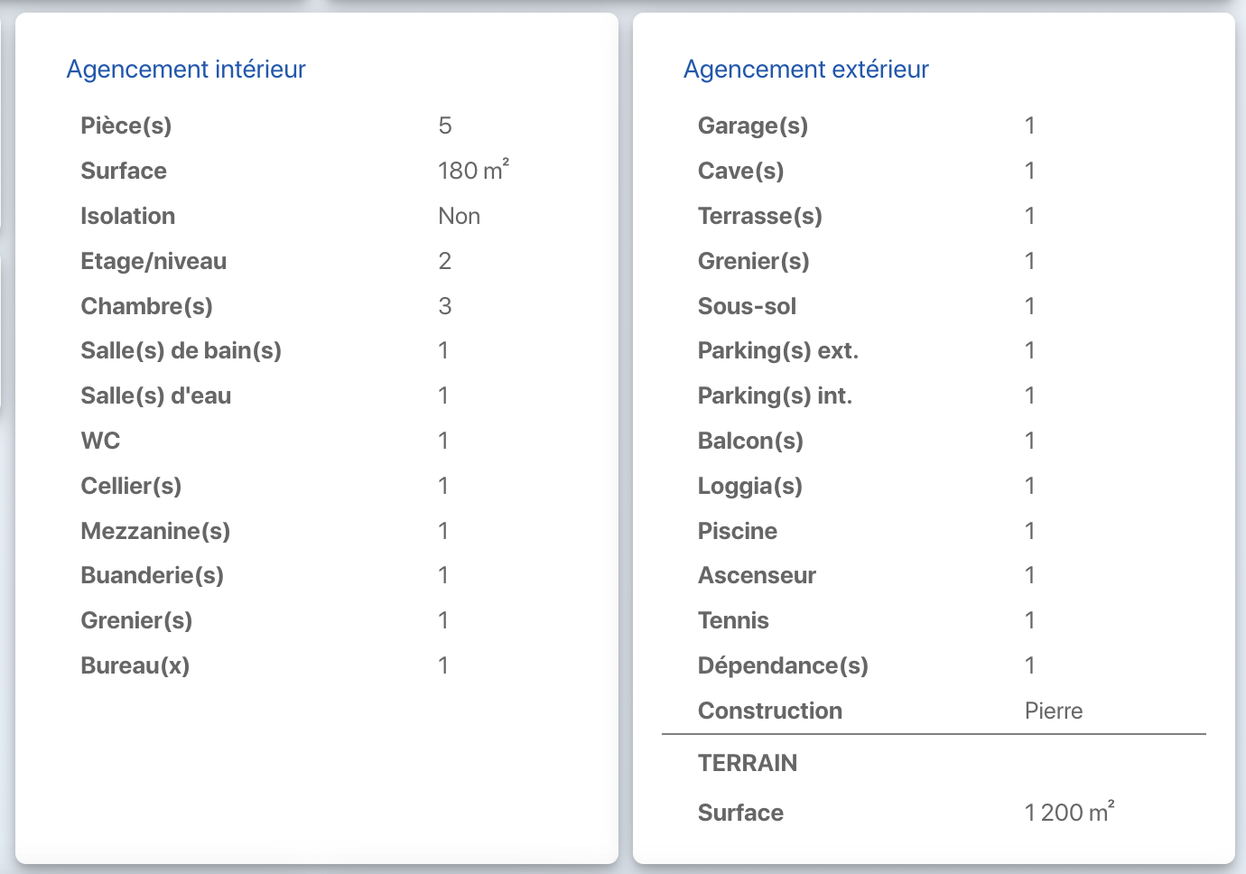Select the Etage/niveau label
This screenshot has height=874, width=1246.
pyautogui.click(x=153, y=261)
